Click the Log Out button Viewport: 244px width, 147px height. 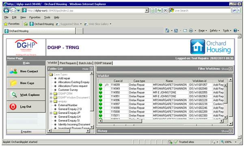26,107
